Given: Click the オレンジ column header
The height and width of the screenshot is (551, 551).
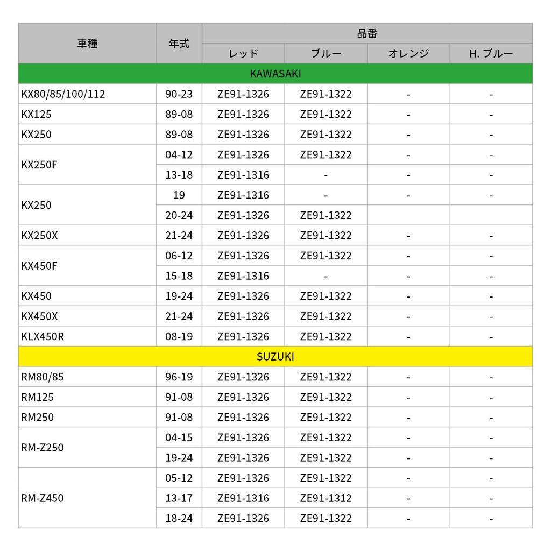Looking at the screenshot, I should tap(408, 54).
